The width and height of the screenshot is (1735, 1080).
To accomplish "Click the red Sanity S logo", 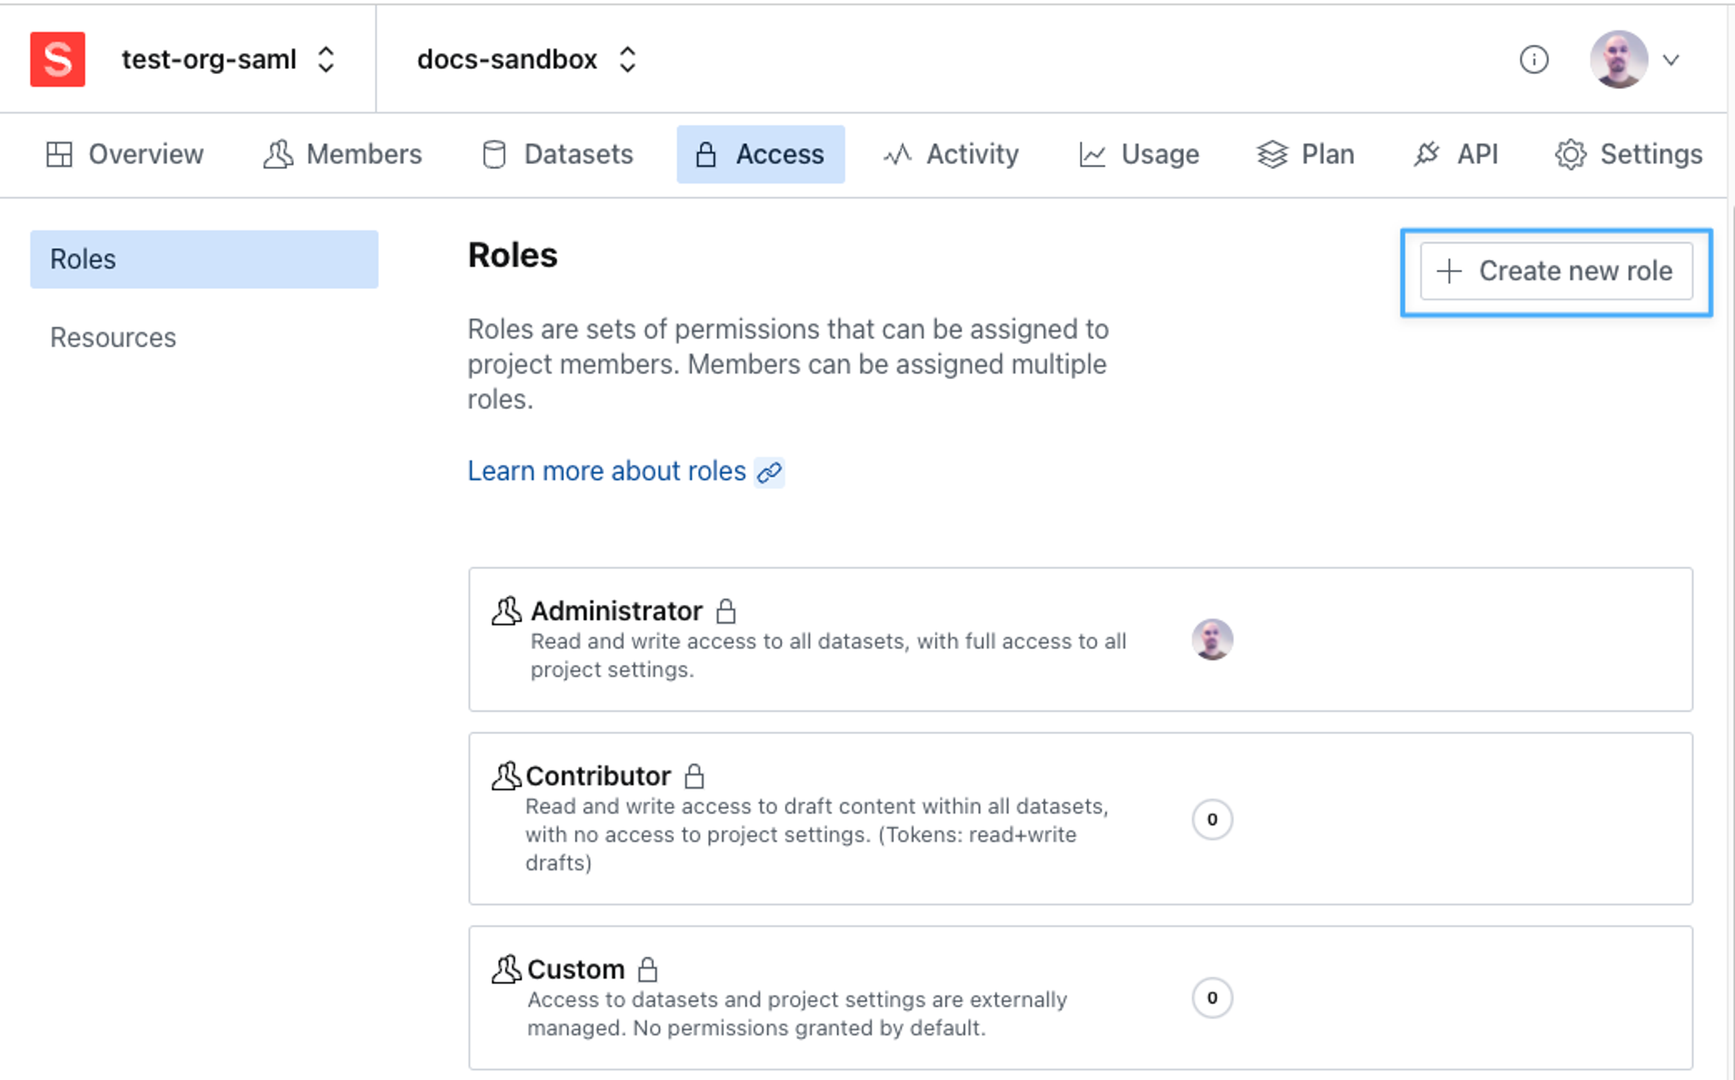I will [57, 59].
